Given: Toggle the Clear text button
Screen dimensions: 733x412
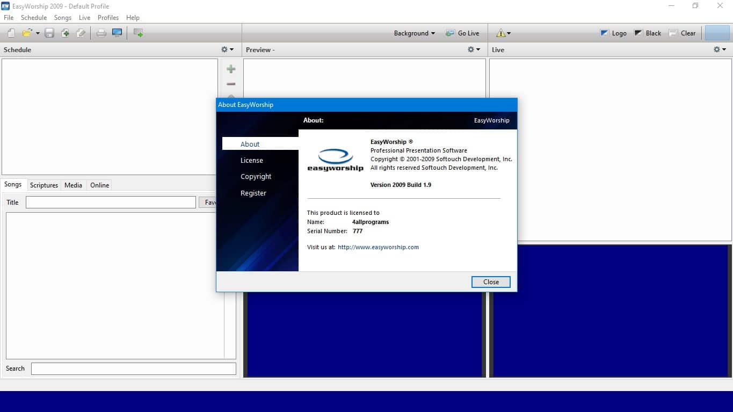Looking at the screenshot, I should [x=682, y=33].
